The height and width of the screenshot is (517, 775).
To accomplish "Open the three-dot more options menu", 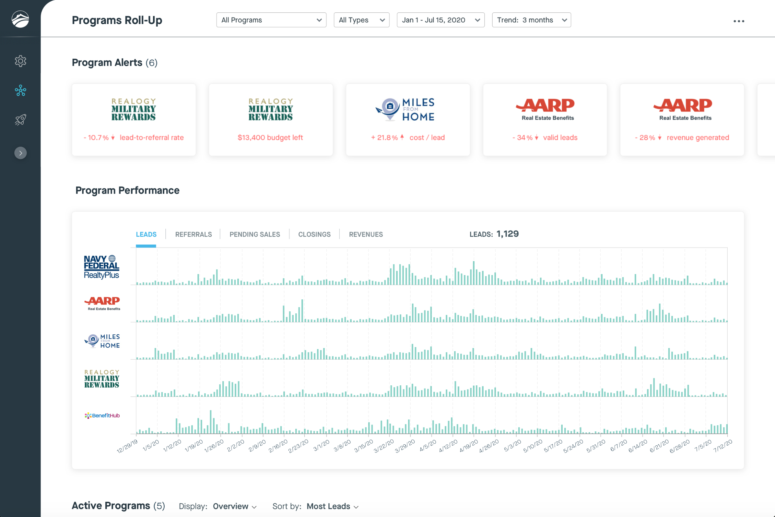I will (x=738, y=21).
